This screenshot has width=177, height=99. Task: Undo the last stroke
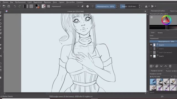(x=15, y=6)
